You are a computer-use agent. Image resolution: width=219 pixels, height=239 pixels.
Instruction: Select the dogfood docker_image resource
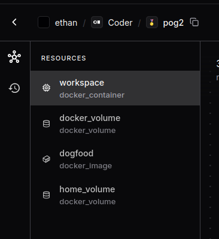click(115, 159)
